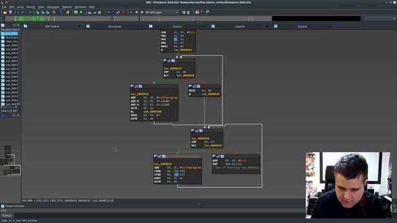
Task: Switch to the Imports tab
Action: 240,26
